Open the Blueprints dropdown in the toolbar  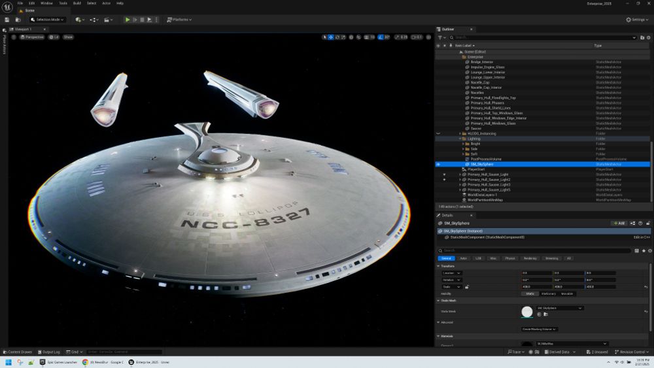(x=94, y=20)
